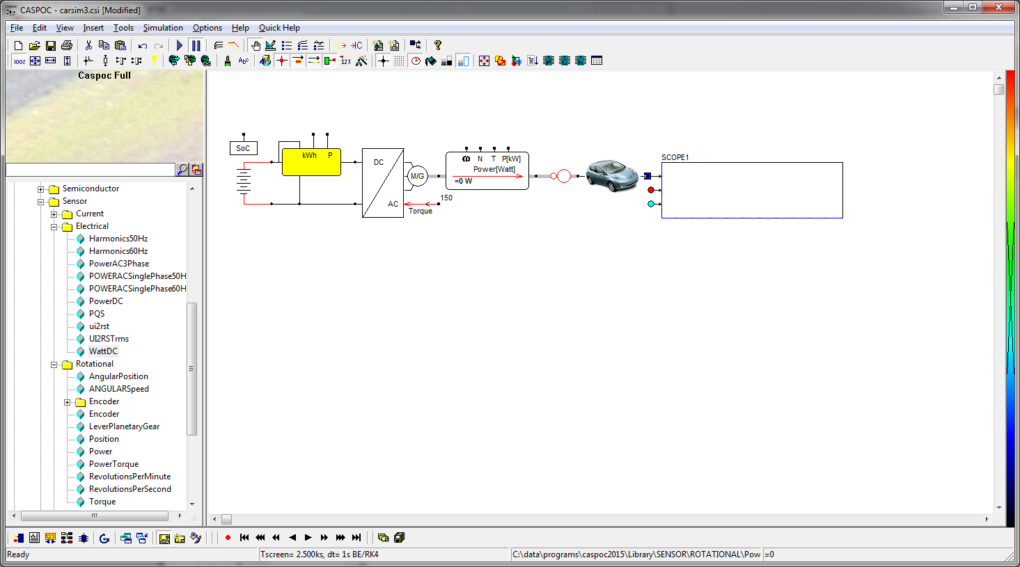Click the icon right of the search magnifier
The width and height of the screenshot is (1020, 567).
point(196,169)
